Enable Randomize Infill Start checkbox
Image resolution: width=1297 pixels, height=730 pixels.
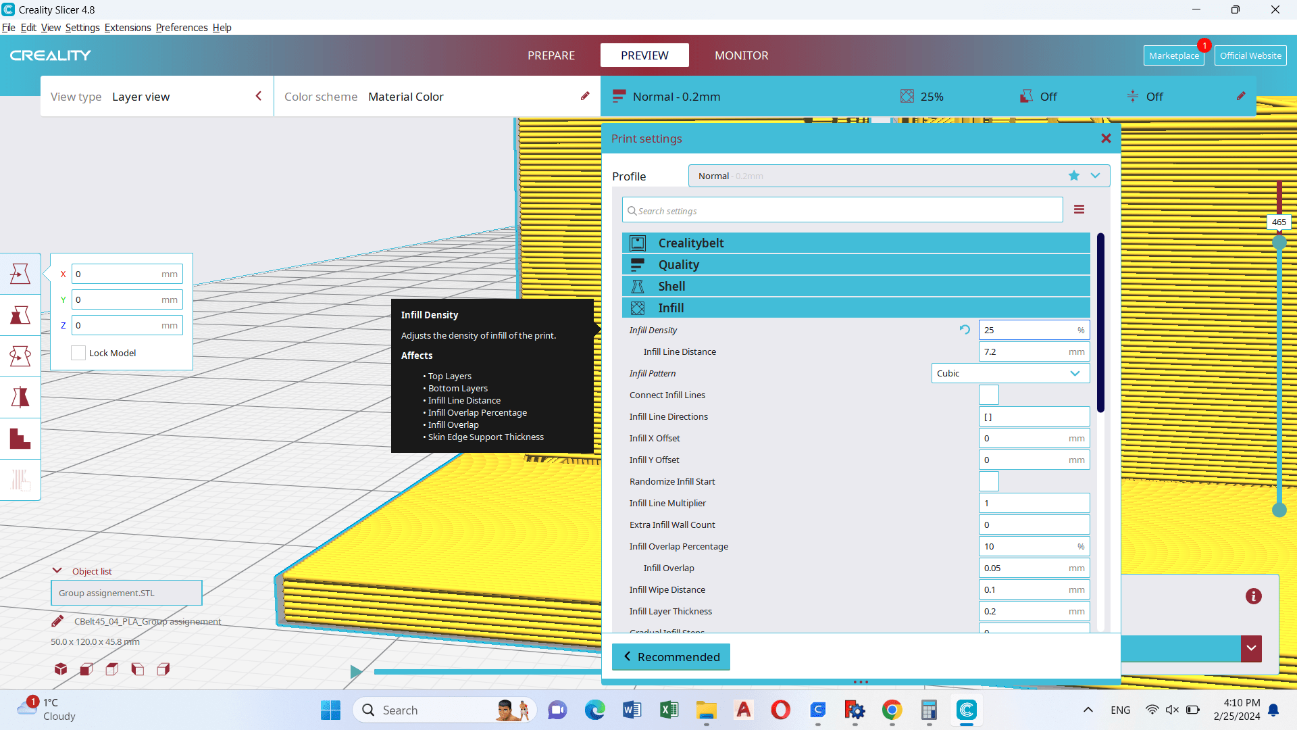[x=988, y=481]
